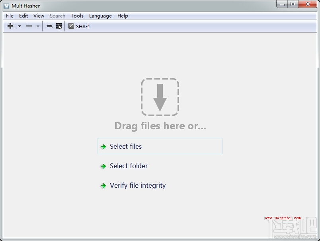Image resolution: width=320 pixels, height=241 pixels.
Task: Click the plus add files icon
Action: click(x=10, y=26)
